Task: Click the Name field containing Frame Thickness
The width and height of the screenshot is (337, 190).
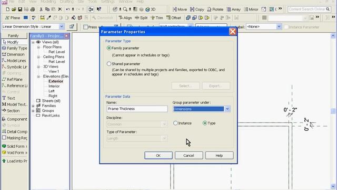Action: pyautogui.click(x=137, y=109)
